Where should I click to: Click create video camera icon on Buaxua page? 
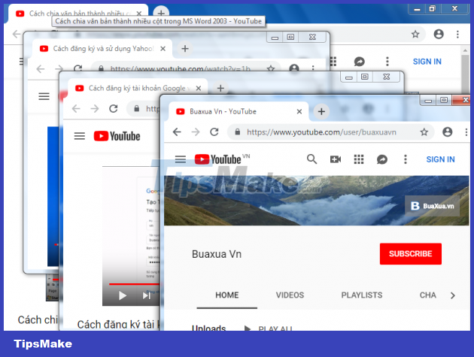coord(336,159)
